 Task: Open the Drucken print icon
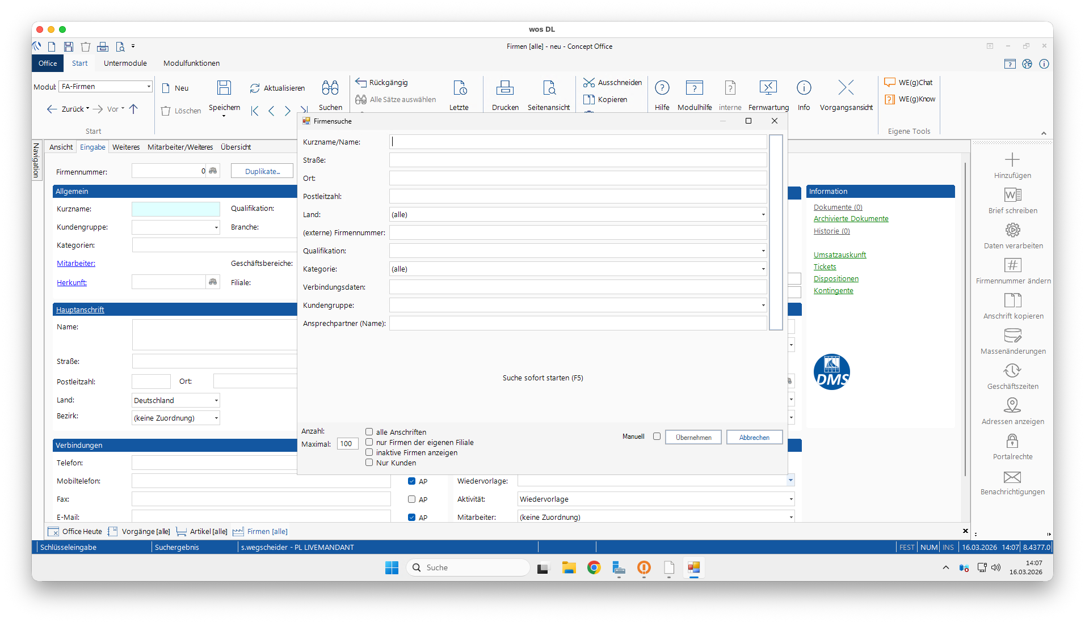pos(504,88)
